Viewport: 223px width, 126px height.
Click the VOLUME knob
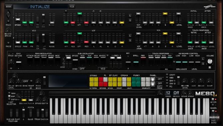[210, 61]
